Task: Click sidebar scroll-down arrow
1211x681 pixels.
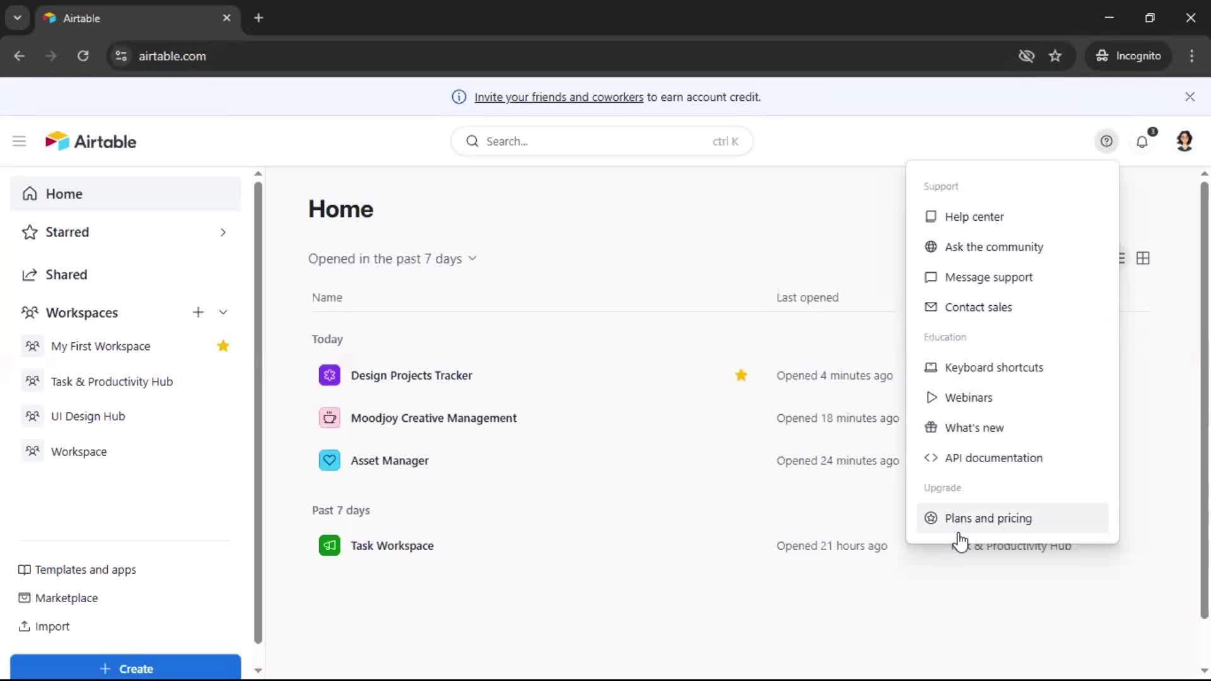Action: 258,670
